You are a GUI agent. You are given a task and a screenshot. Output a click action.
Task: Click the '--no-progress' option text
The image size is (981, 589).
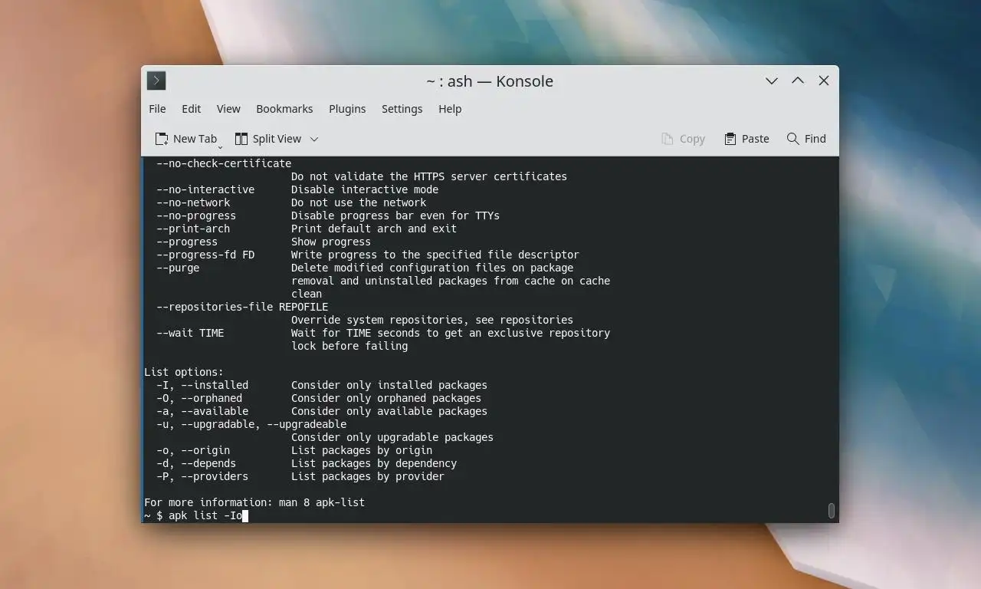coord(196,216)
